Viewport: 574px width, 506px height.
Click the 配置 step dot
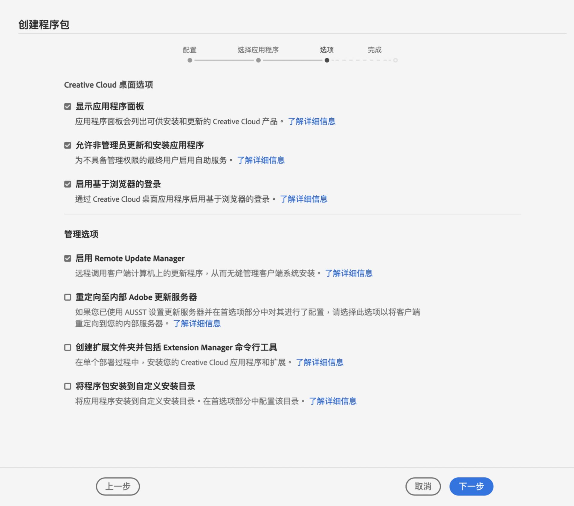pos(190,60)
